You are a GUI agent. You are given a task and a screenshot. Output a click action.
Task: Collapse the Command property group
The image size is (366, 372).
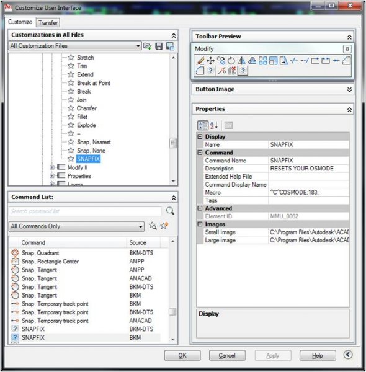pyautogui.click(x=200, y=153)
